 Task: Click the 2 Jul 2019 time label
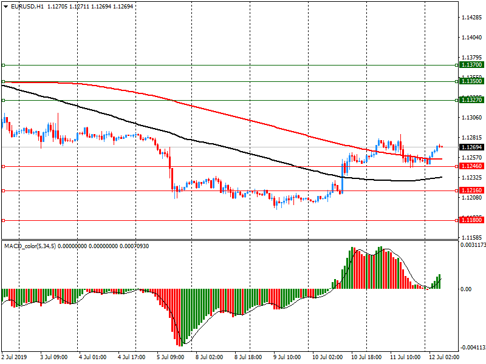click(14, 357)
